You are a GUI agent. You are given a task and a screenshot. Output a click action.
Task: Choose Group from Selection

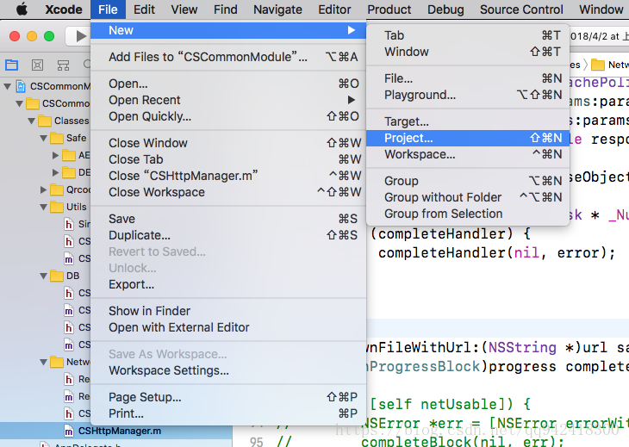pyautogui.click(x=468, y=214)
